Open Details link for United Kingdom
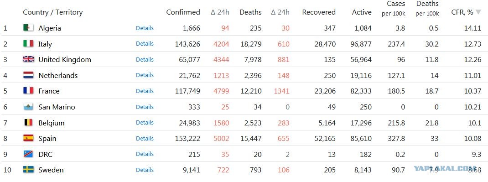Viewport: 488px width, 182px height. coord(145,59)
